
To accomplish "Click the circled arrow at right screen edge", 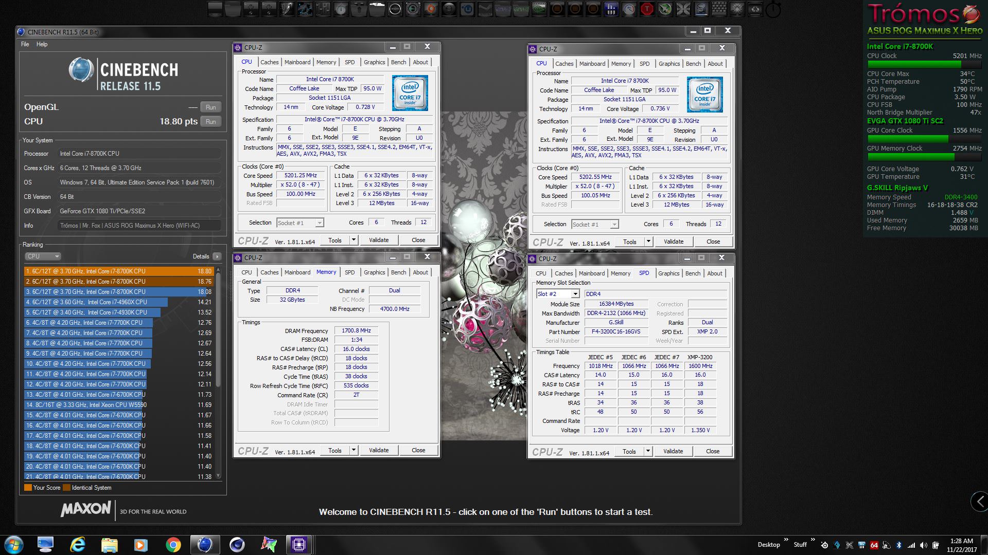I will point(980,502).
